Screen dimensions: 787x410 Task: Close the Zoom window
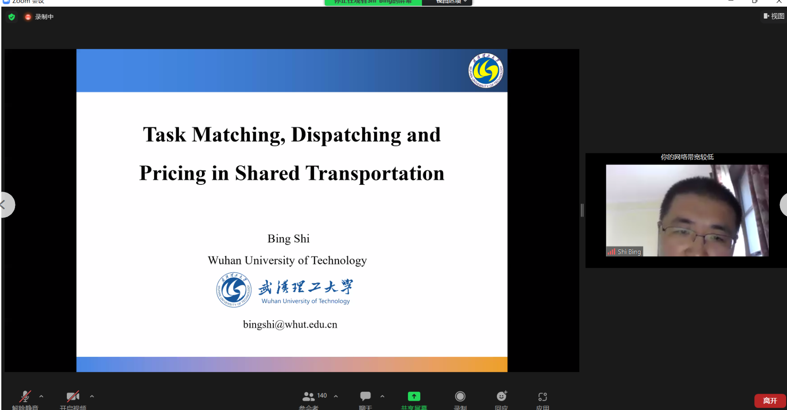click(779, 2)
